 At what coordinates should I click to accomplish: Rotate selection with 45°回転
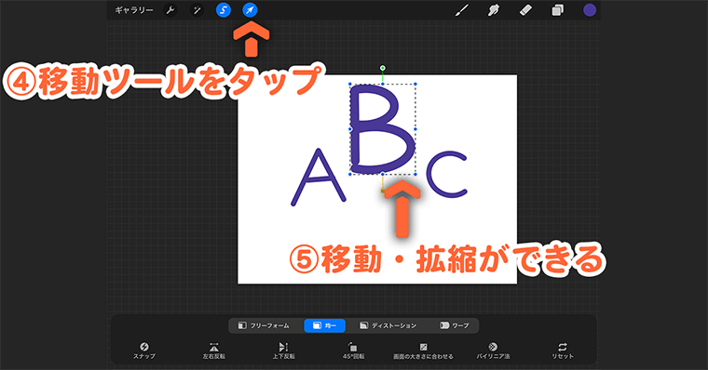click(354, 350)
